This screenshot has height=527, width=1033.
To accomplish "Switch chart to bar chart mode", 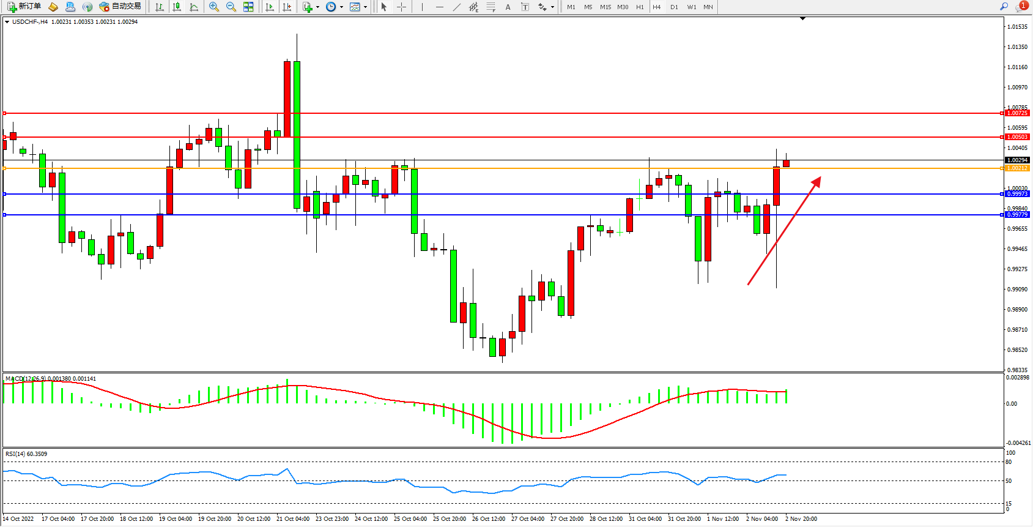I will [x=160, y=7].
